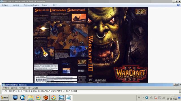Expand the Abrir dropdown arrow

(x=60, y=5)
